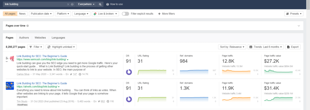The width and height of the screenshot is (310, 110).
Task: Click the Pinterest icon with 14.7K shares
Action: [80, 74]
